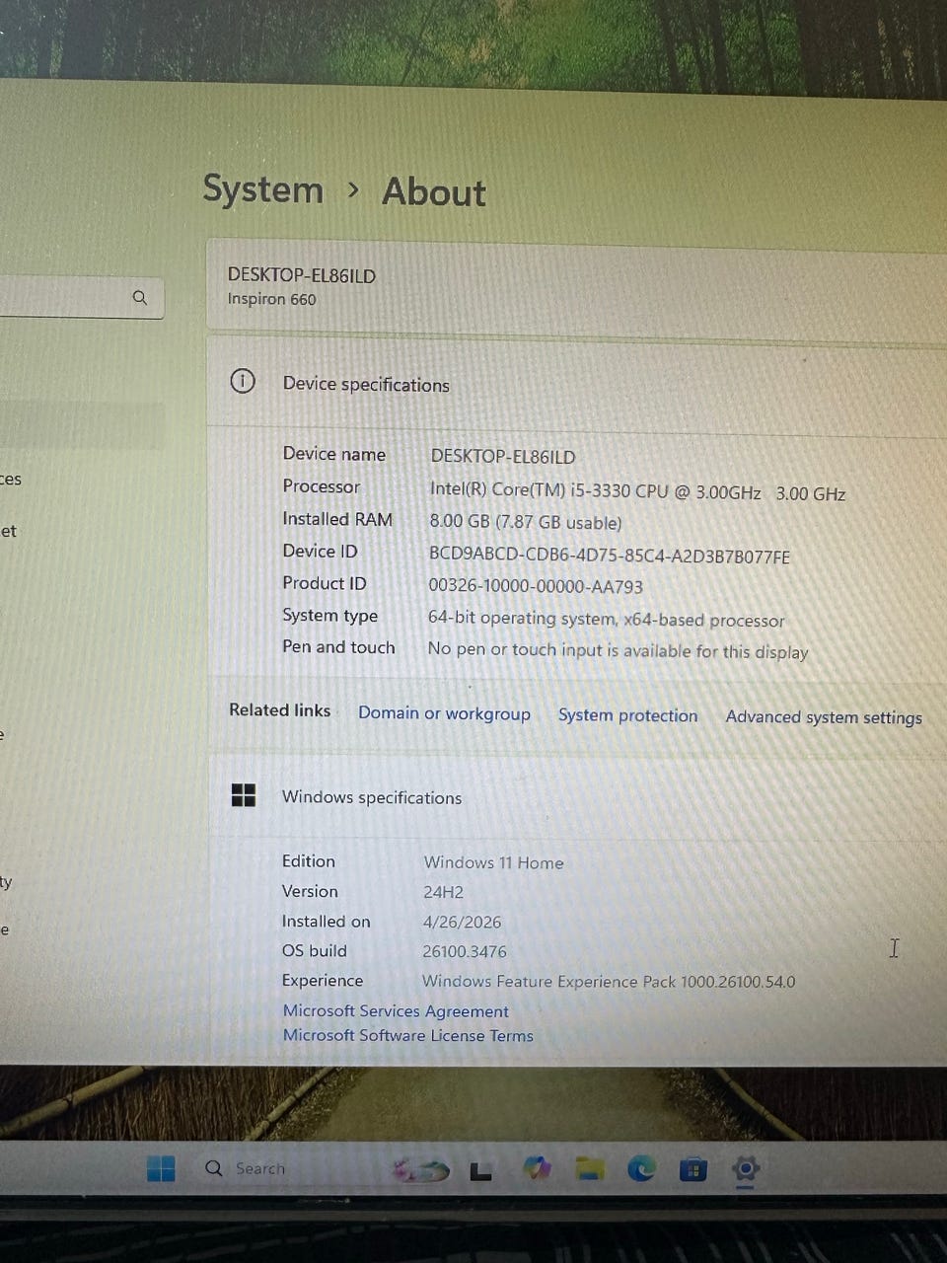The width and height of the screenshot is (947, 1263).
Task: Click the Installed RAM label
Action: tap(337, 519)
